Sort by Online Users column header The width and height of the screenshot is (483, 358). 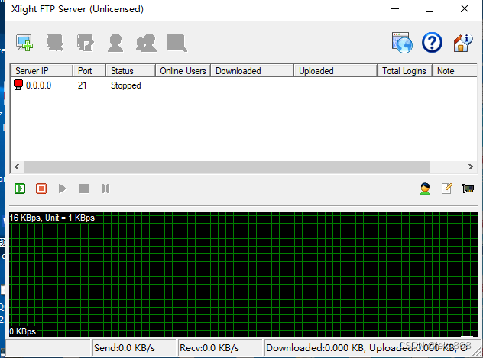(x=183, y=71)
